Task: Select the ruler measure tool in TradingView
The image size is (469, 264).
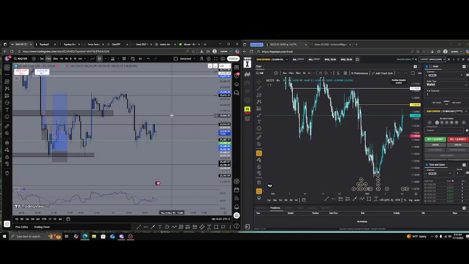Action: [x=7, y=126]
